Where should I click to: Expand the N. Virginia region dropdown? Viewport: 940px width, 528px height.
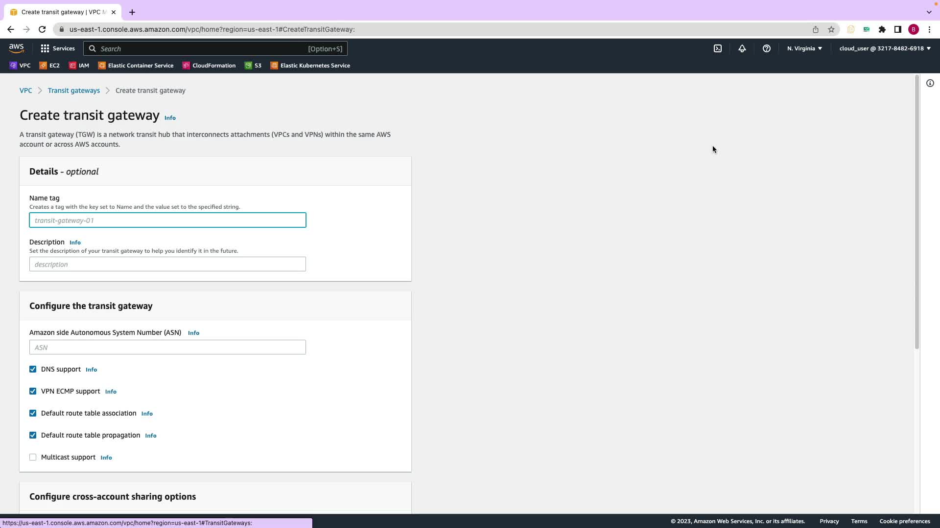(804, 48)
